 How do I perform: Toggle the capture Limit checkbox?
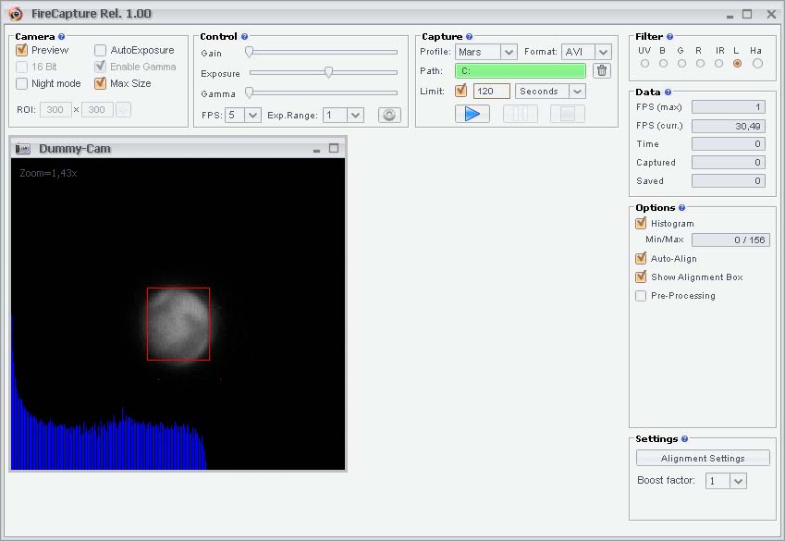click(460, 91)
